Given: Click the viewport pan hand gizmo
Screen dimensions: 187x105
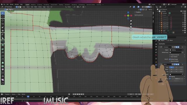Looking at the screenshot, I should 131,24.
